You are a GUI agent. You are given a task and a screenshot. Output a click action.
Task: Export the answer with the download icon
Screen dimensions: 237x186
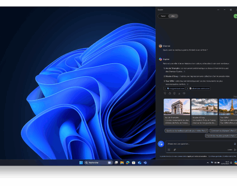point(179,93)
